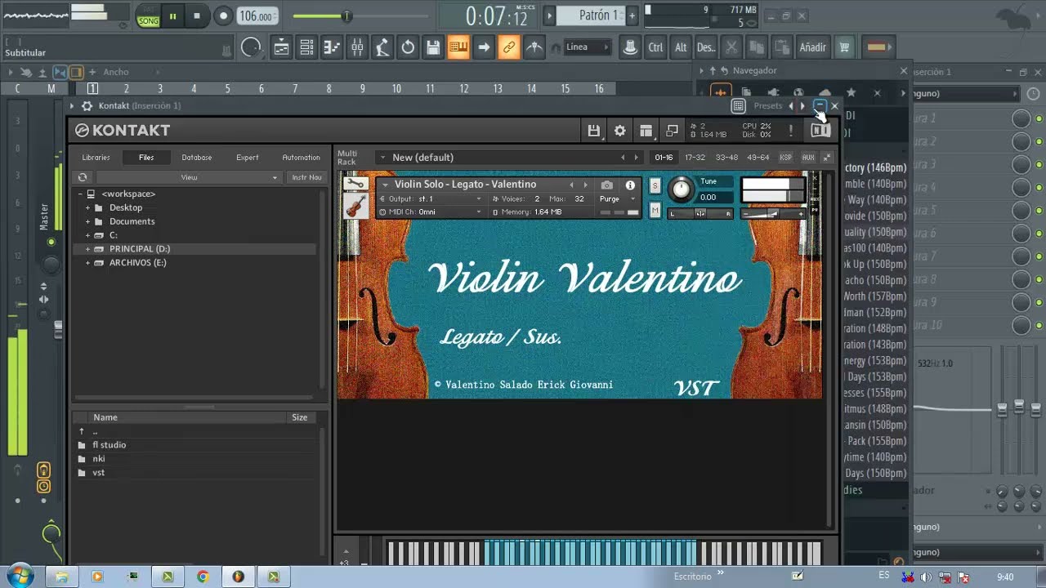Click the shopping cart icon in toolbar
The height and width of the screenshot is (588, 1046).
(x=844, y=47)
